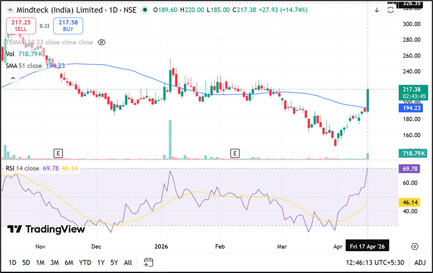Click the December earnings 'E' marker
The height and width of the screenshot is (273, 433).
58,153
